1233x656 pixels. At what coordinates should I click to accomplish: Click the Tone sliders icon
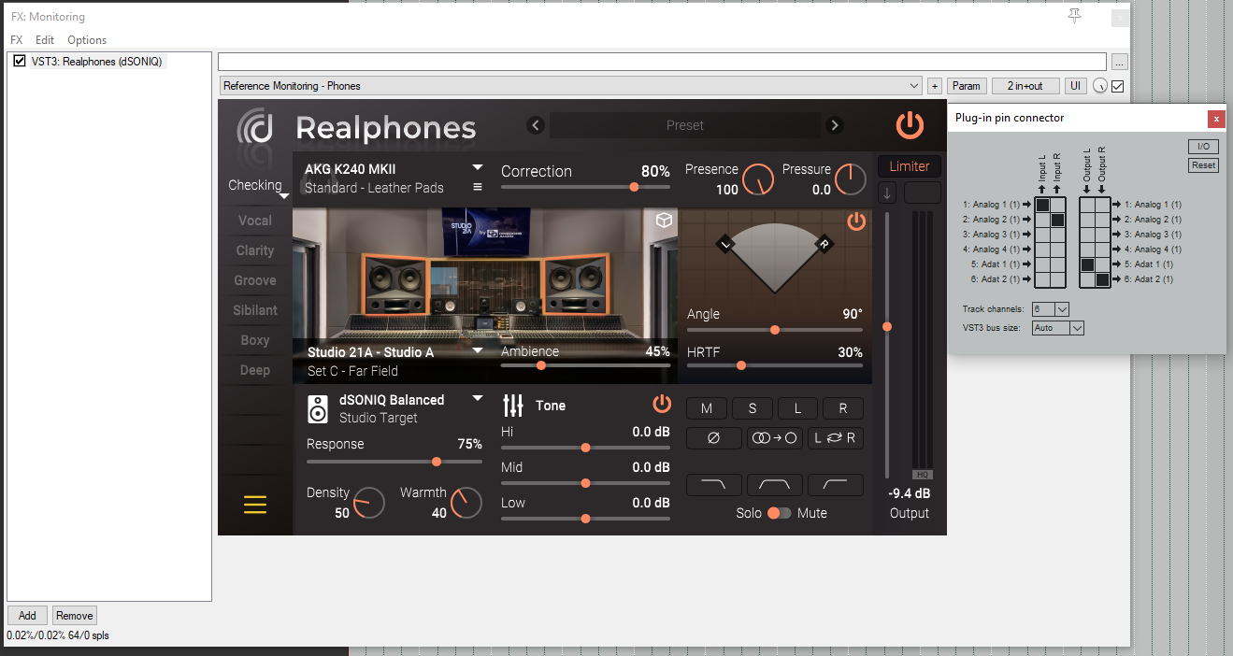[513, 406]
